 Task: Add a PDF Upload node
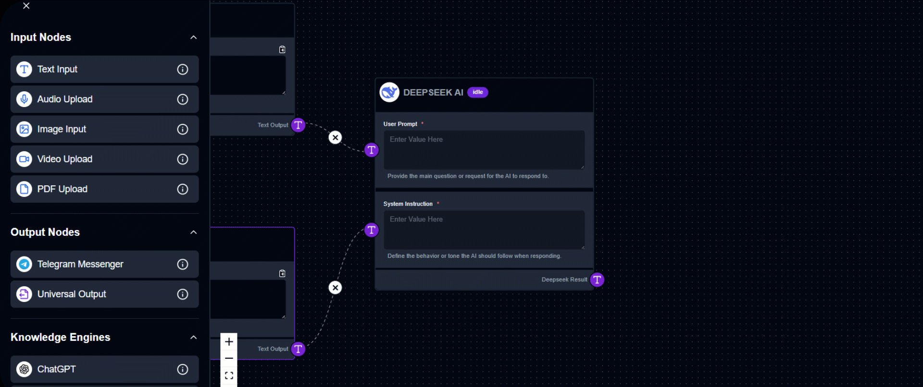pyautogui.click(x=96, y=189)
